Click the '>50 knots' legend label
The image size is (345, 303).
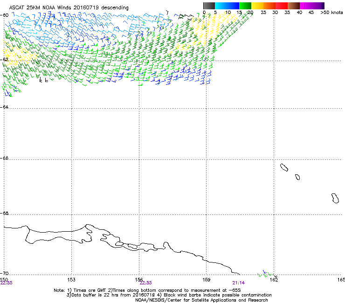tap(331, 13)
